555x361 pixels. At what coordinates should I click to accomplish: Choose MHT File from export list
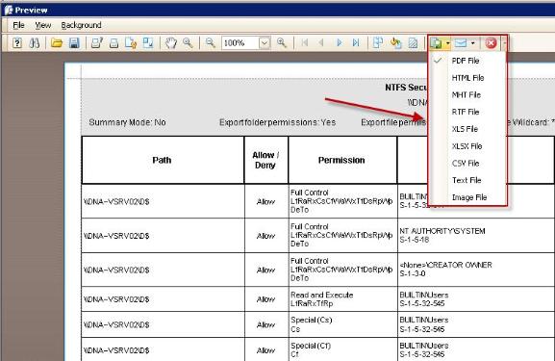tap(467, 94)
